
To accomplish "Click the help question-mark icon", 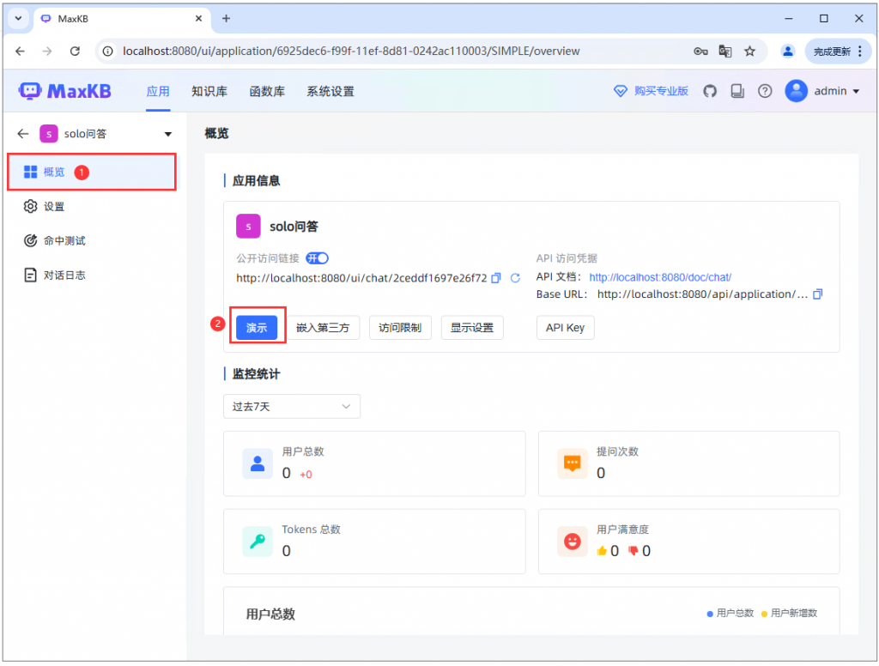I will pyautogui.click(x=764, y=91).
